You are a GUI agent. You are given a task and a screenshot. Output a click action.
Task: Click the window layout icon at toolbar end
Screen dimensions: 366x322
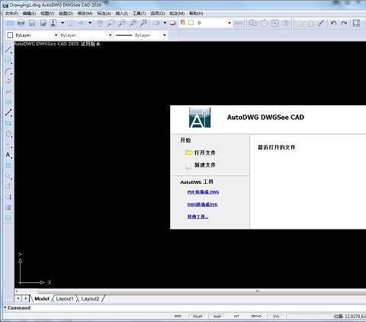(357, 23)
